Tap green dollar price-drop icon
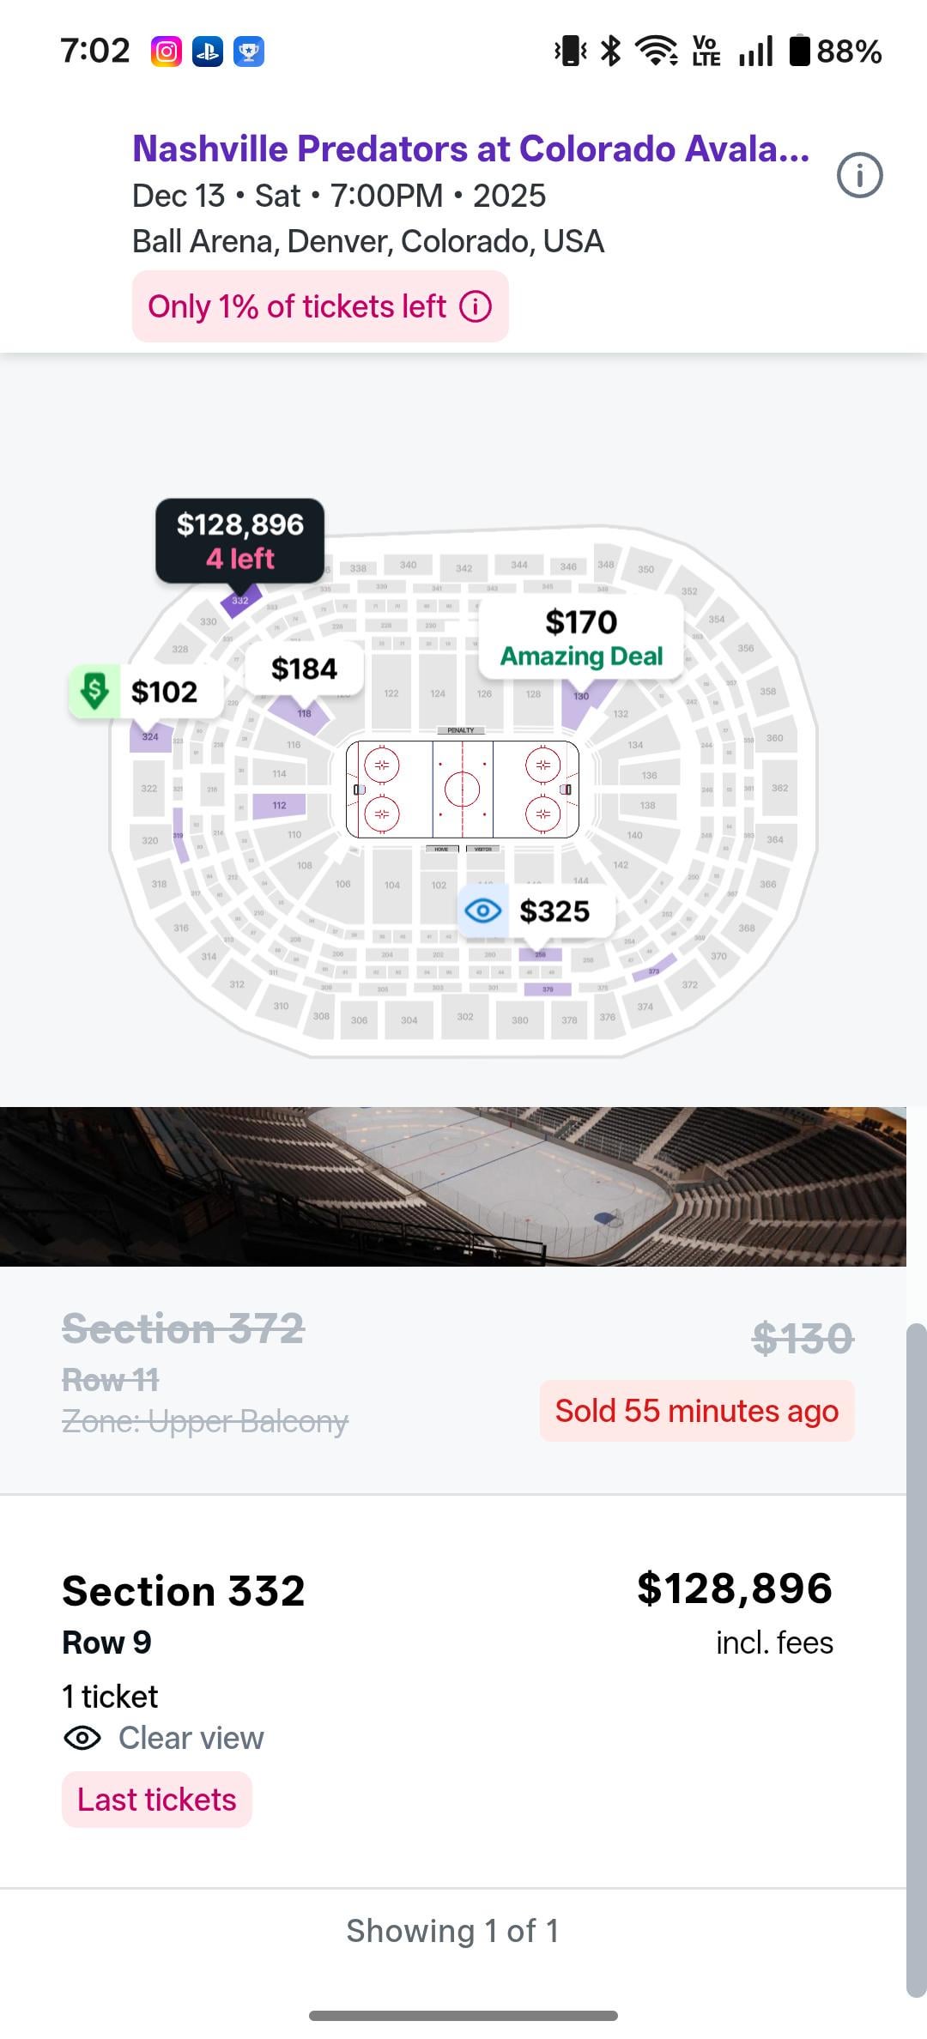 (x=94, y=691)
